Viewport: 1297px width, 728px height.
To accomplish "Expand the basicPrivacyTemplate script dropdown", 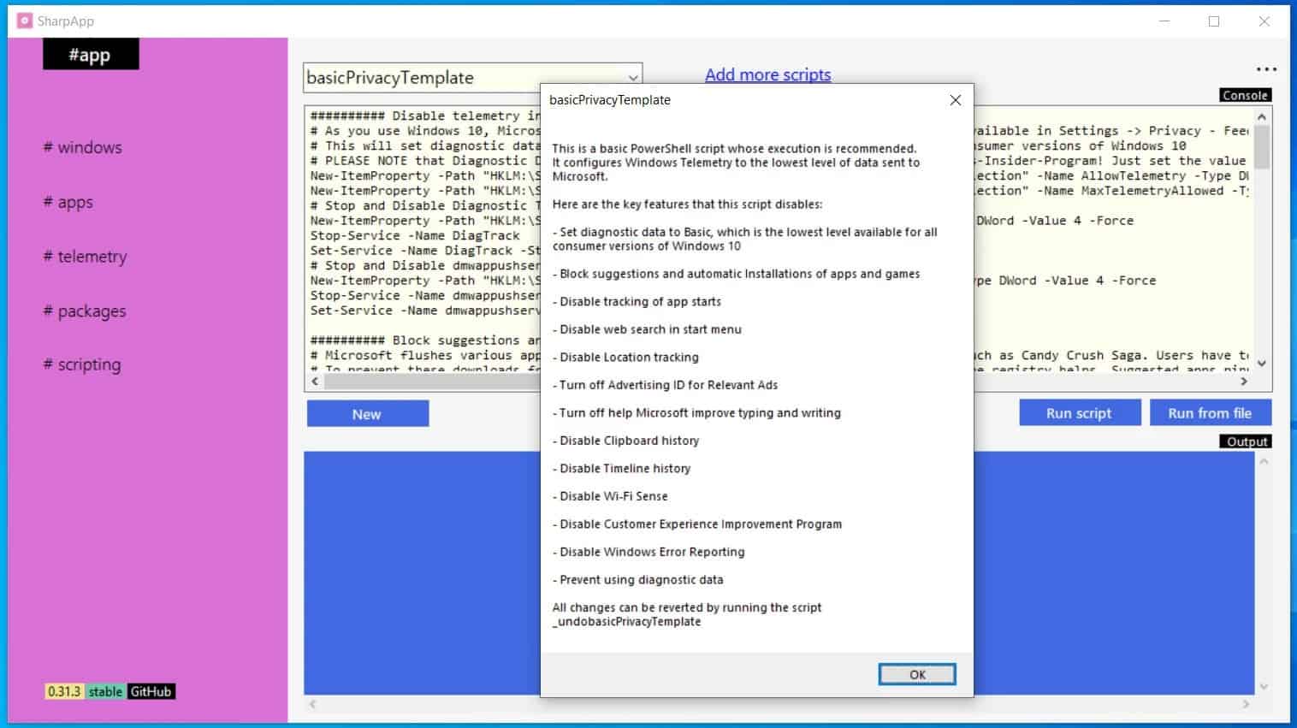I will 633,78.
